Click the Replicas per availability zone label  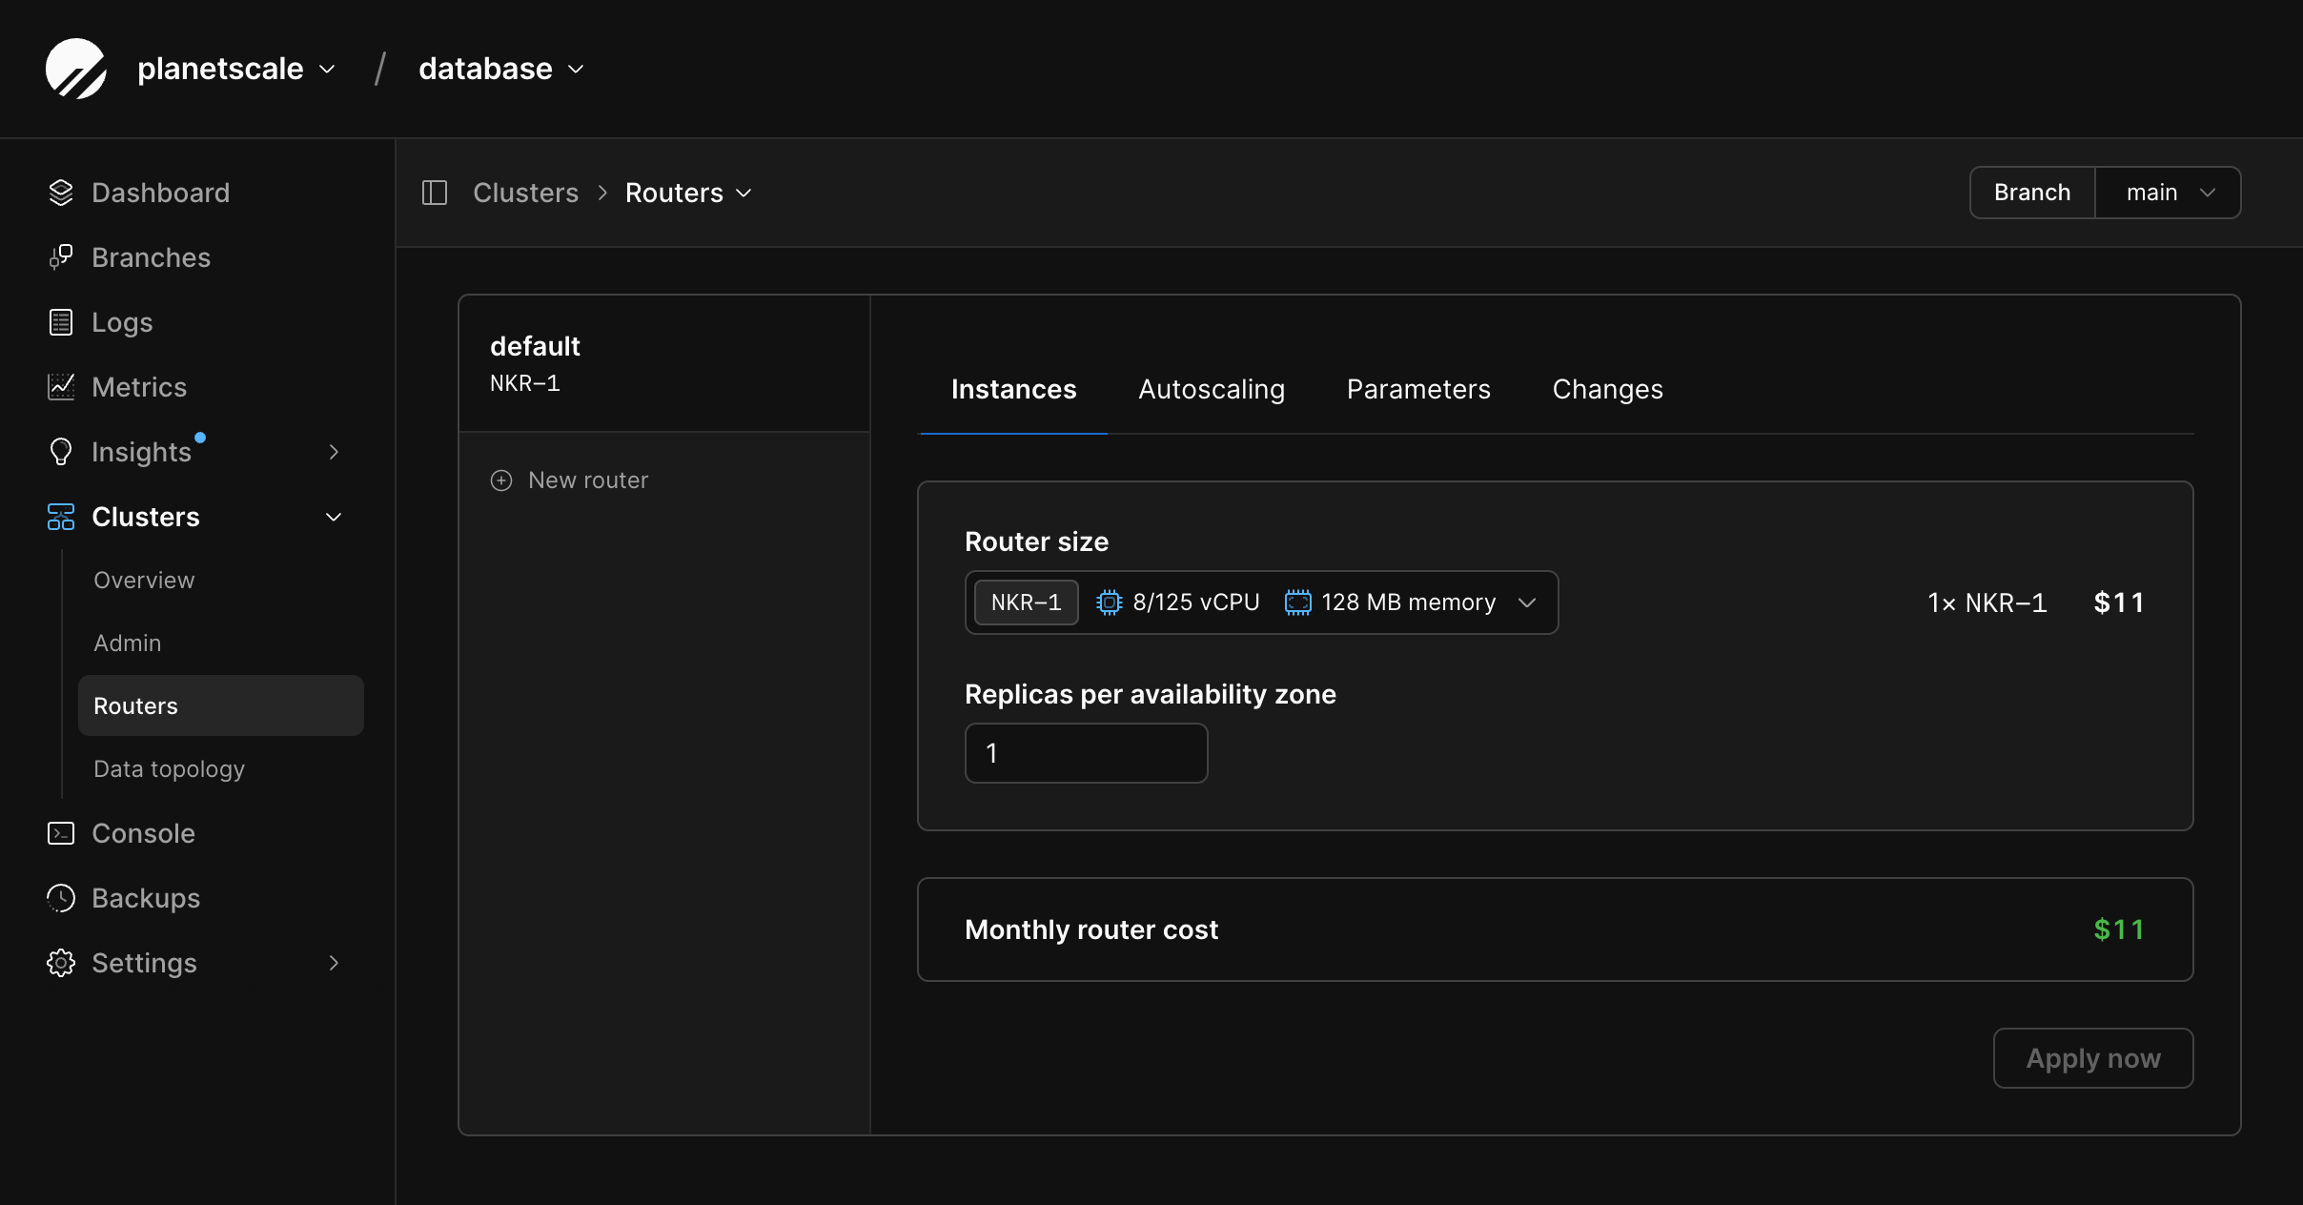click(1151, 694)
